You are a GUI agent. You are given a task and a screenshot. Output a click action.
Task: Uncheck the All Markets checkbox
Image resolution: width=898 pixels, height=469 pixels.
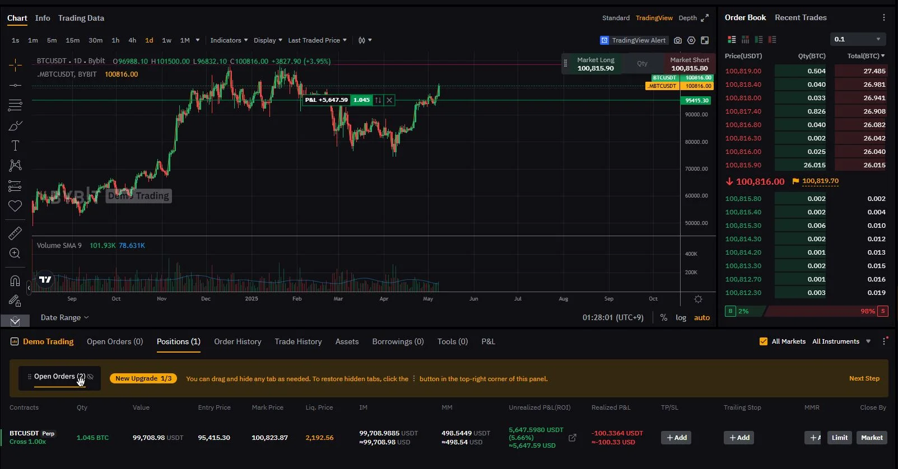pyautogui.click(x=763, y=341)
